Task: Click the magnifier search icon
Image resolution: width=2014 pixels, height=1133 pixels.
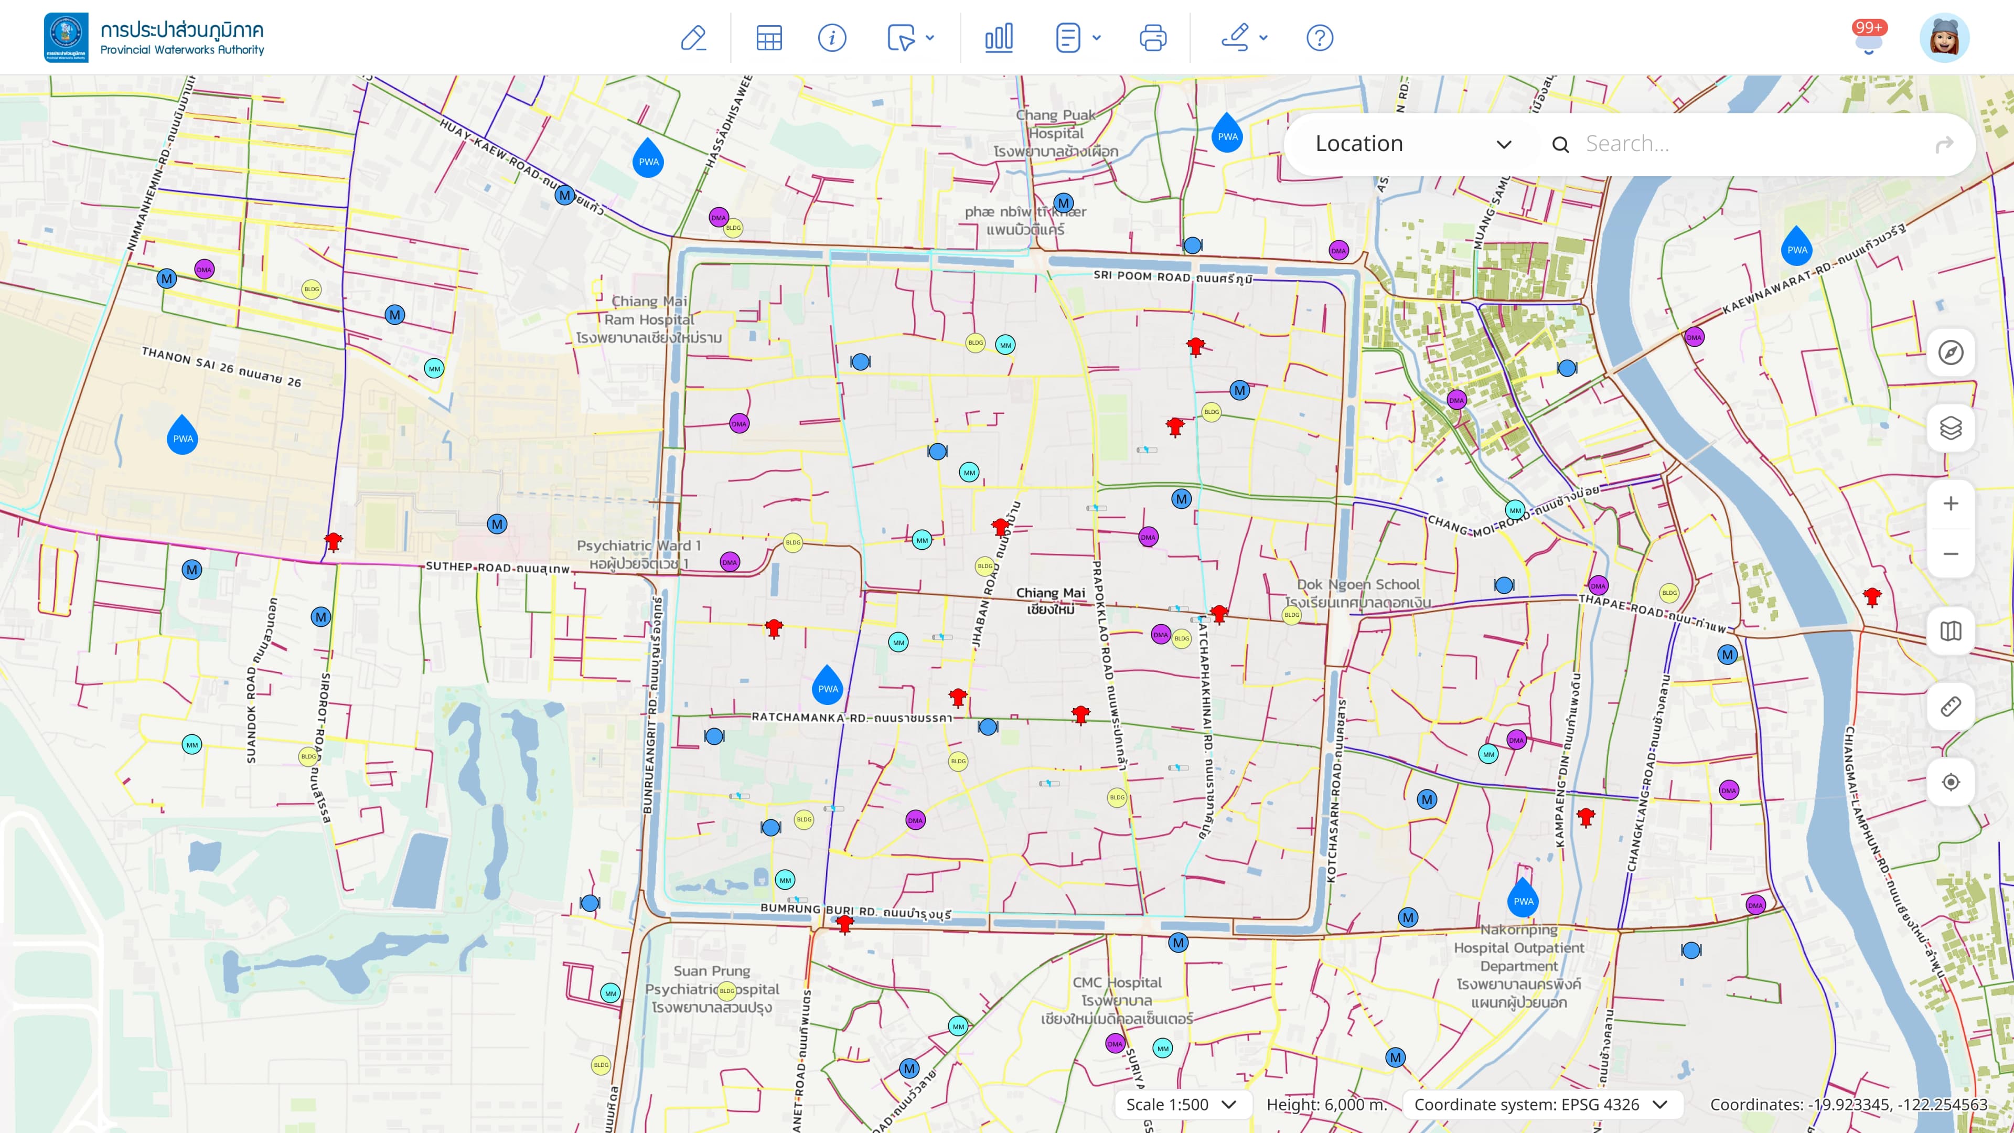Action: click(x=1560, y=145)
